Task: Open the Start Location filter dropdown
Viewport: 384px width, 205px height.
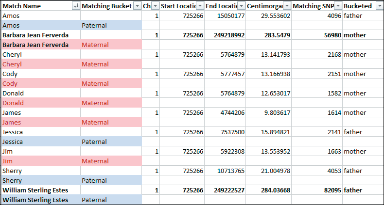Action: pos(200,6)
